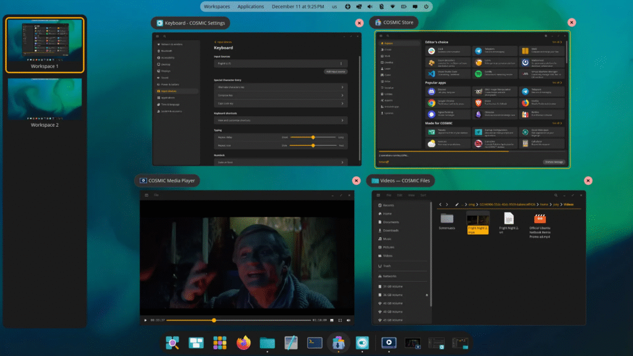Select Display settings in the sidebar
Viewport: 633px width, 356px height.
pos(166,71)
